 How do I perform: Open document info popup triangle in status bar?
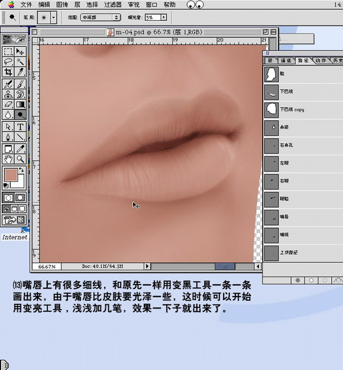tap(147, 266)
